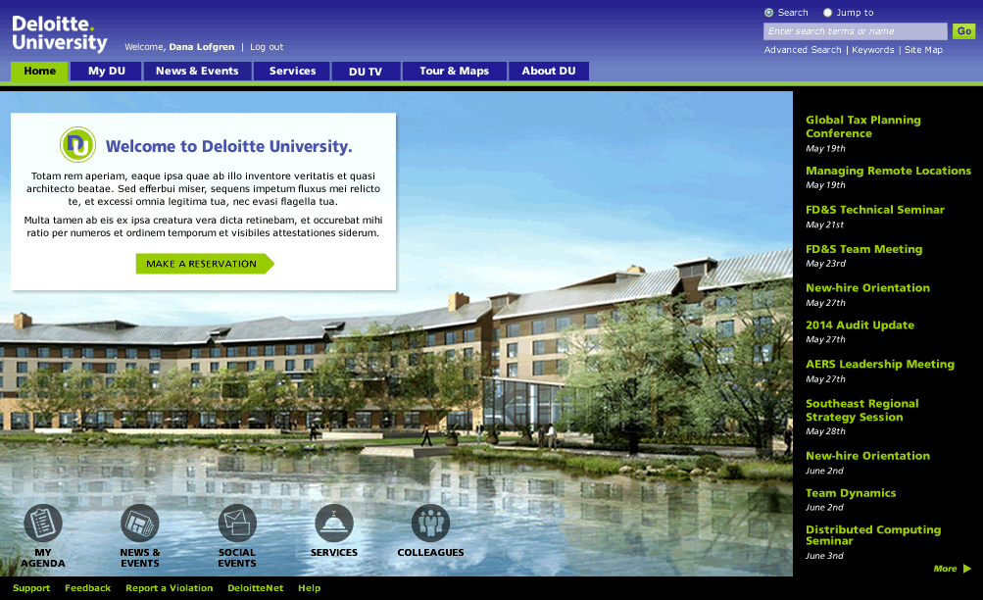The width and height of the screenshot is (983, 600).
Task: Click the May 23rd date text
Action: pyautogui.click(x=825, y=264)
